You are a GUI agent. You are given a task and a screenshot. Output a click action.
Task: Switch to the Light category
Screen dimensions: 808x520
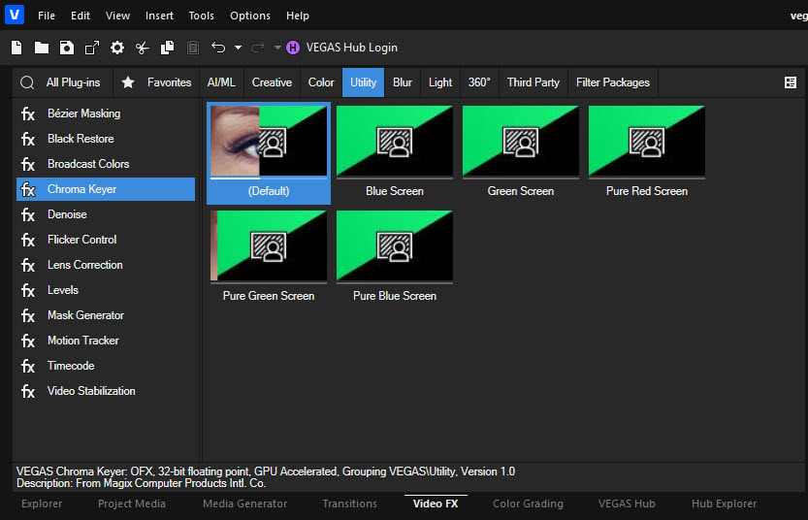click(x=440, y=82)
